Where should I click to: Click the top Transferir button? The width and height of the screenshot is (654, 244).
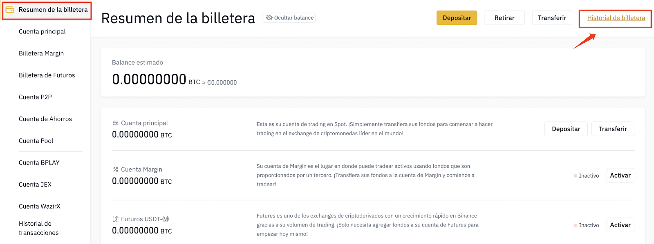click(552, 18)
